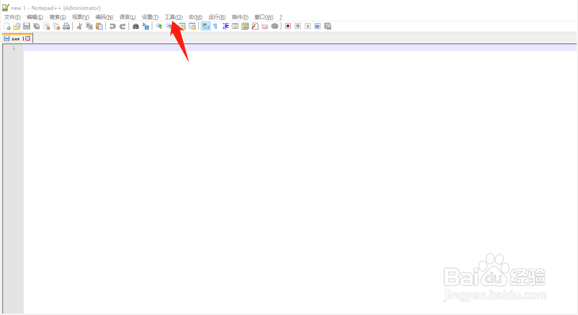578x315 pixels.
Task: Toggle synchronize horizontal scrolling icon
Action: pyautogui.click(x=192, y=26)
